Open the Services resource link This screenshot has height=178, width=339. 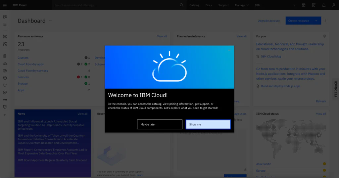pos(23,77)
